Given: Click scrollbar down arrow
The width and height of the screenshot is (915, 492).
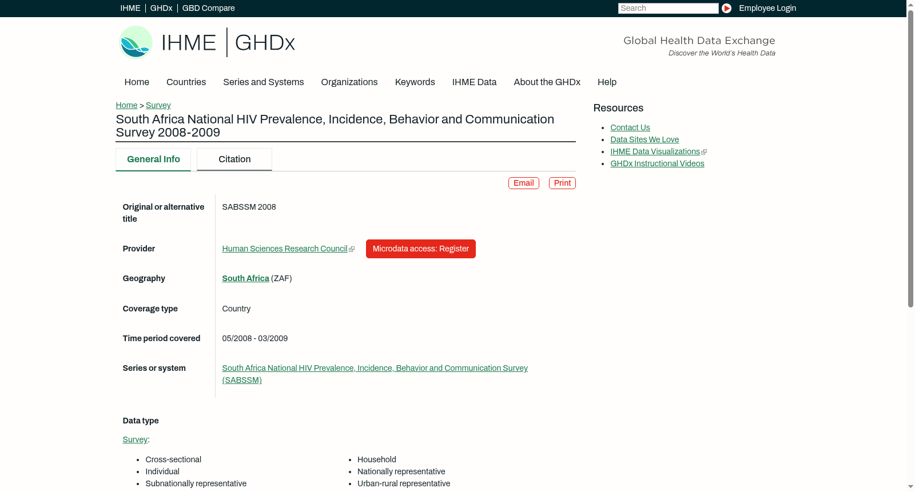Looking at the screenshot, I should pos(911,487).
